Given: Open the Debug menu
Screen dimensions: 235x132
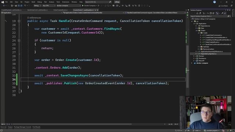Looking at the screenshot, I should (40, 2).
